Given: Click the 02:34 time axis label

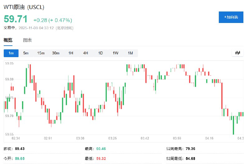Looking at the screenshot, I should 16,138.
